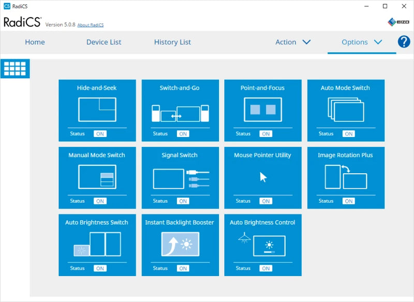Image resolution: width=414 pixels, height=302 pixels.
Task: Click the Mouse Pointer Utility arrow icon
Action: tap(263, 177)
